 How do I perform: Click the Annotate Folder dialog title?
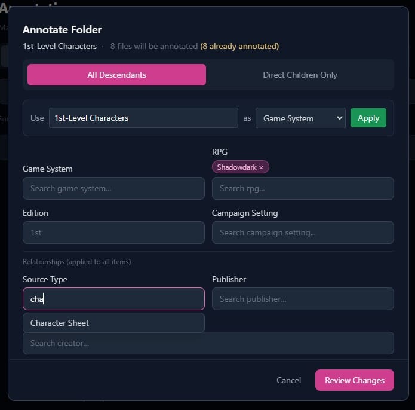pos(62,30)
